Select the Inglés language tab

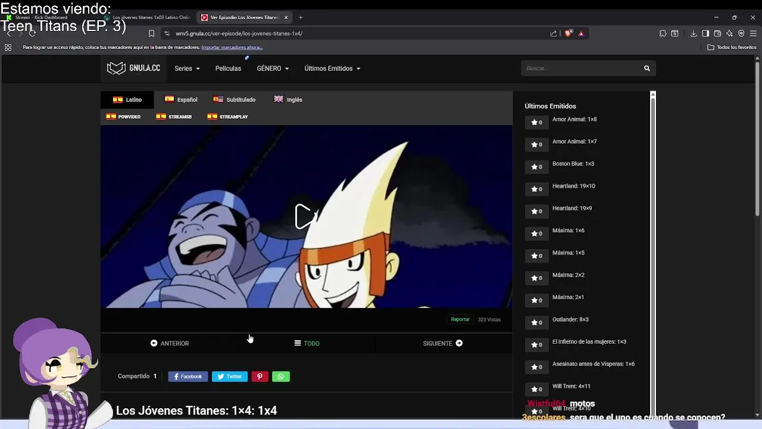pyautogui.click(x=288, y=100)
